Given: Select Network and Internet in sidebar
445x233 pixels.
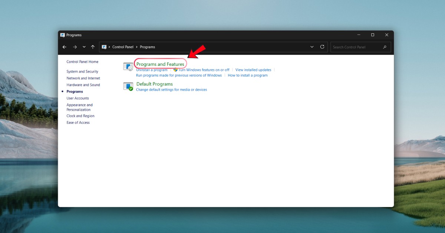Looking at the screenshot, I should click(x=83, y=78).
